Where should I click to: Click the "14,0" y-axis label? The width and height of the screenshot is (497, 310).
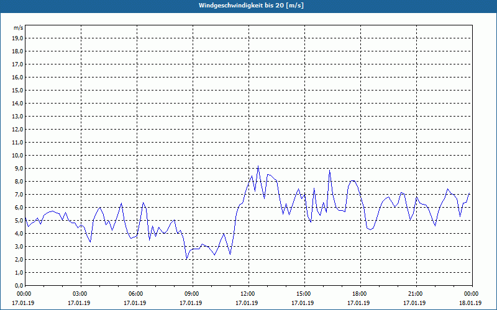click(x=17, y=103)
